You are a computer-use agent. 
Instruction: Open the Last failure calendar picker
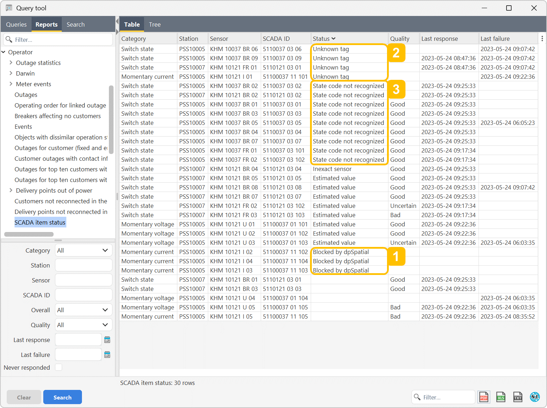107,355
